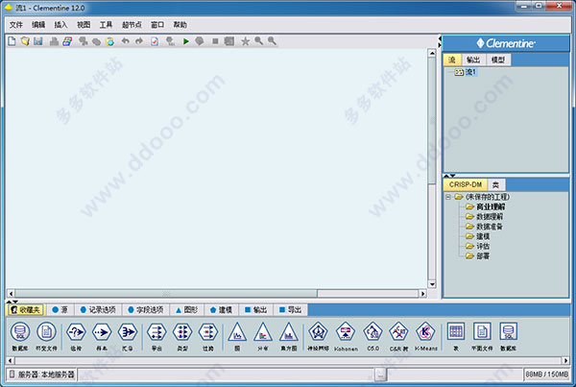The image size is (576, 387).
Task: Switch to the 输出 tab in manager panel
Action: point(473,60)
